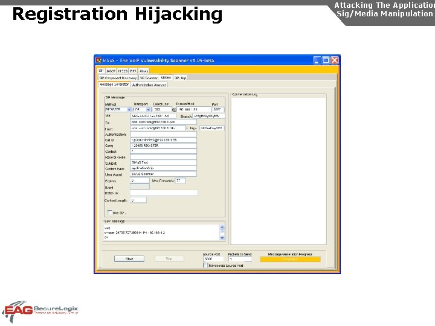The height and width of the screenshot is (326, 435).
Task: Open the About tab
Action: (144, 71)
